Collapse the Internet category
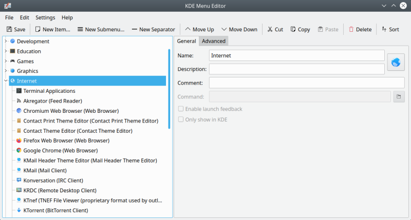Screen dimensions: 411x220 pyautogui.click(x=6, y=81)
